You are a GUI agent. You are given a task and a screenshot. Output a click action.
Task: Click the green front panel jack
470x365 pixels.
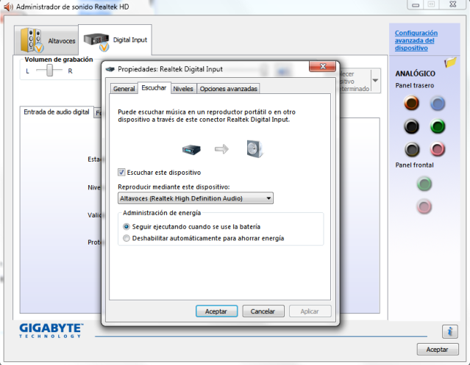424,184
